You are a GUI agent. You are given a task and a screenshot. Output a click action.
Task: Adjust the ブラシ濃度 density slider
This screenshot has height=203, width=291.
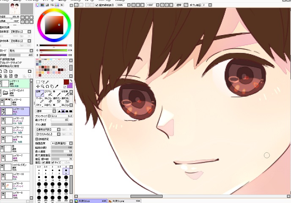pos(62,124)
